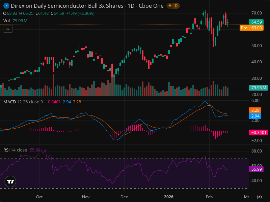270x202 pixels.
Task: Click the Pre 63.00 pre-market price label
Action: [x=251, y=28]
